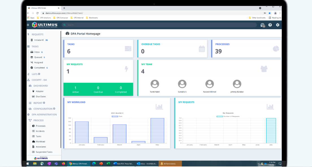The image size is (312, 167).
Task: Open the 48 Reminder(s) taskbar item
Action: (170, 164)
